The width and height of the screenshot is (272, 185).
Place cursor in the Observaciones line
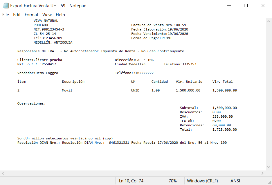point(31,103)
